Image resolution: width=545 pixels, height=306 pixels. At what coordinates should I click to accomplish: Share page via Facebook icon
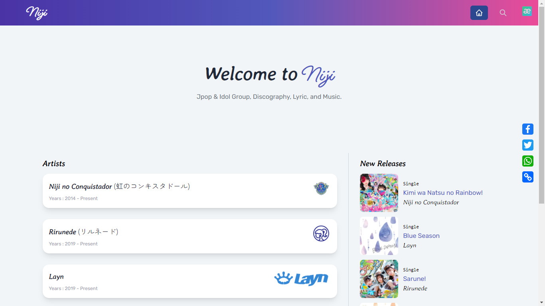click(x=527, y=129)
